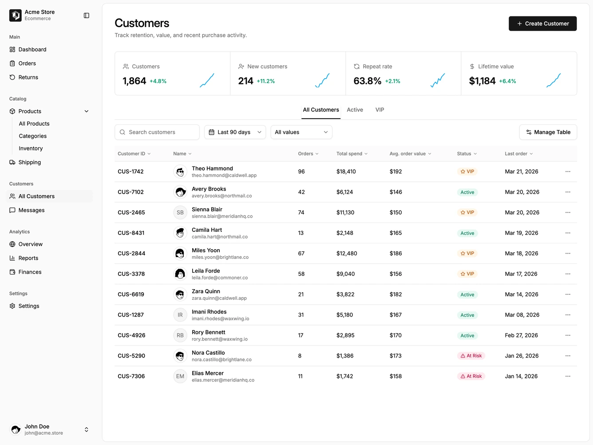Open the Reports page

click(49, 258)
